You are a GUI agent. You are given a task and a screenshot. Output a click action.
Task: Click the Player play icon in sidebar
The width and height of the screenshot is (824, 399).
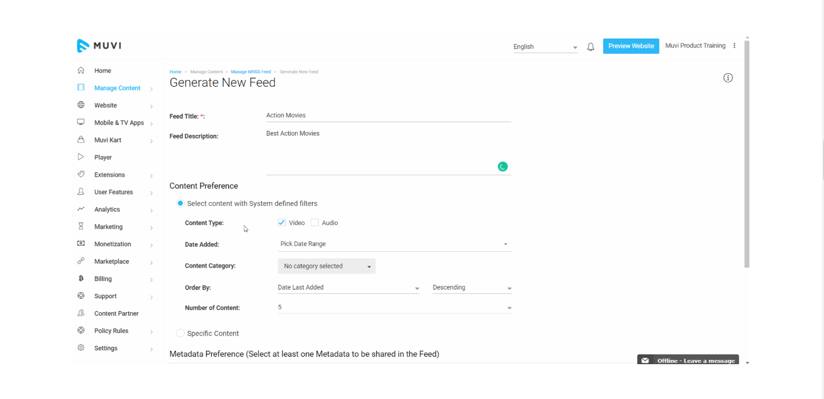pos(81,157)
